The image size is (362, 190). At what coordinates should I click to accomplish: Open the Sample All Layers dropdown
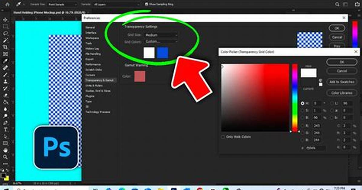pos(116,4)
